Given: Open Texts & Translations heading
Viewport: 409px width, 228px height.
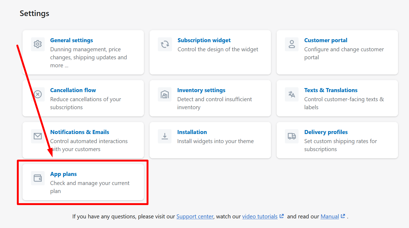Looking at the screenshot, I should 331,90.
